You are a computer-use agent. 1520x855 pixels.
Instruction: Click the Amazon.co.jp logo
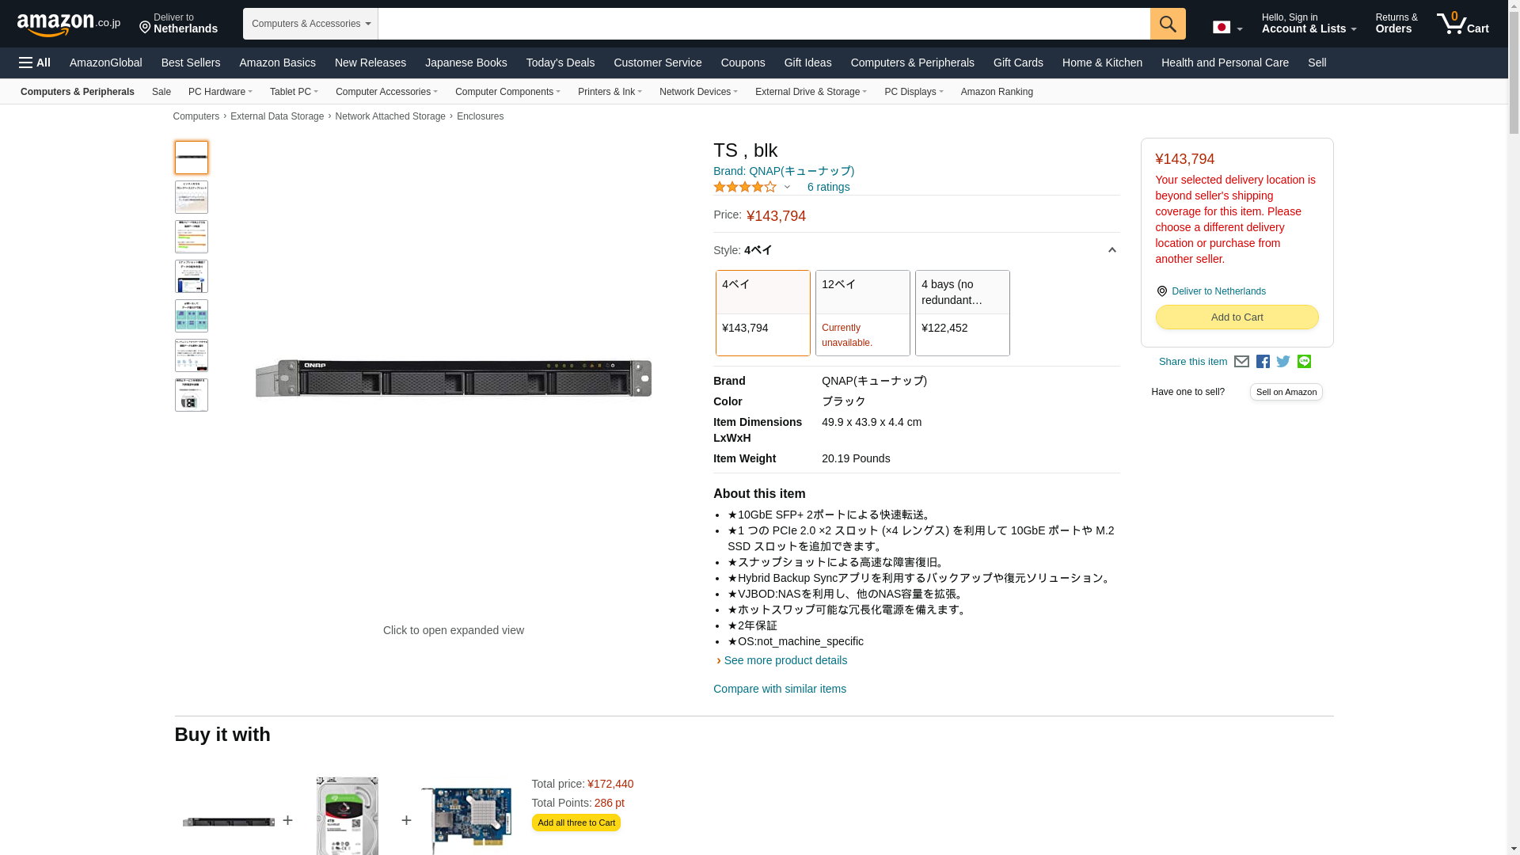[68, 25]
